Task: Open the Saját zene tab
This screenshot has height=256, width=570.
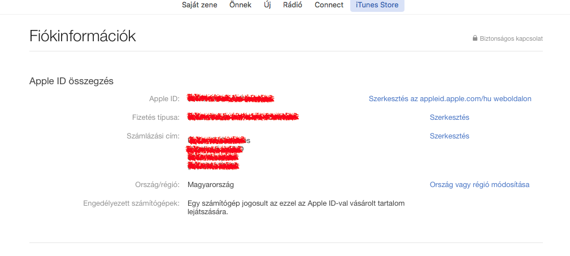Action: tap(199, 5)
